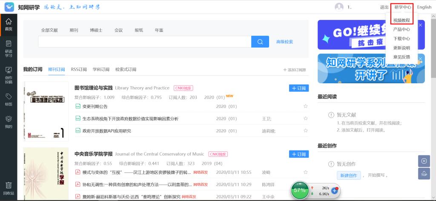This screenshot has width=436, height=201.
Task: Click the video play floating button
Action: tap(424, 161)
